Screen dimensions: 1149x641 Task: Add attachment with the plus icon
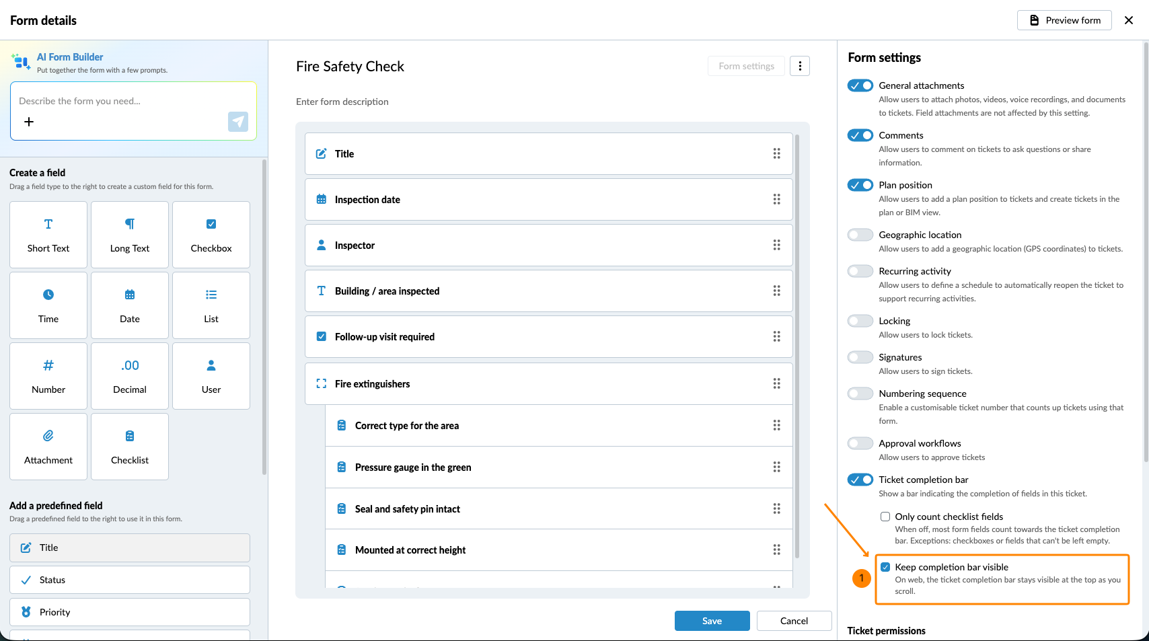coord(29,122)
